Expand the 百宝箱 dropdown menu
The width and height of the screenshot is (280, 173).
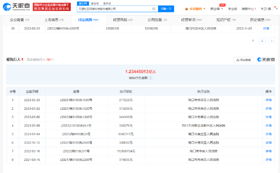point(217,9)
